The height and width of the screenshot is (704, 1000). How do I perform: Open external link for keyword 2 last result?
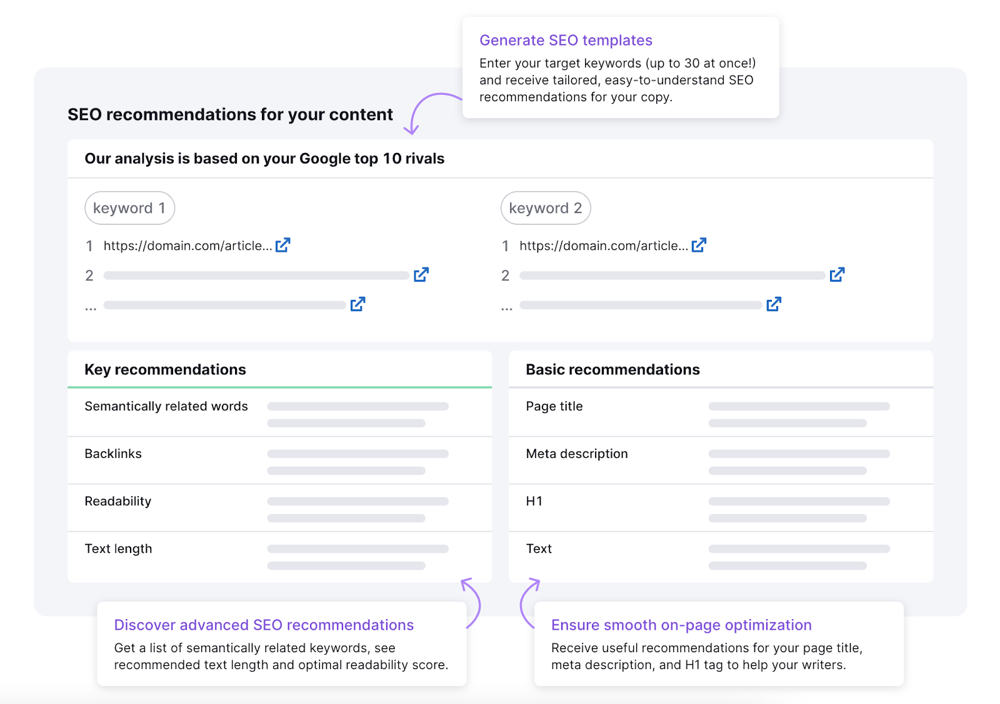[774, 304]
